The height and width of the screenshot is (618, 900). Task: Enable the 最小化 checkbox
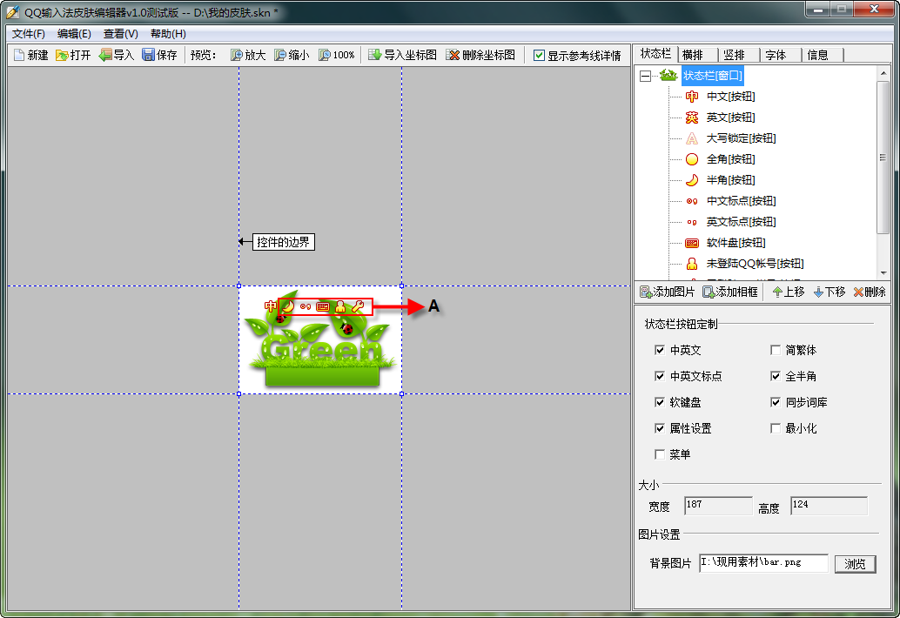coord(776,428)
